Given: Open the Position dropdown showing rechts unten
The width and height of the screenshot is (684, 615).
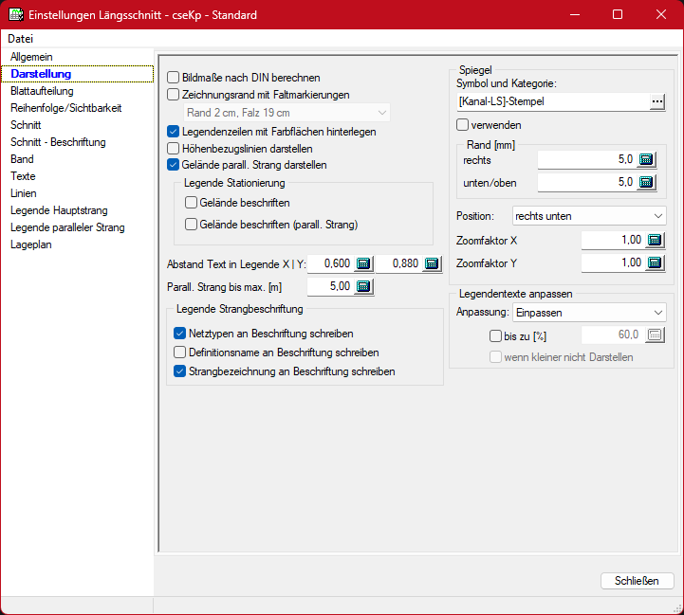Looking at the screenshot, I should (x=589, y=216).
